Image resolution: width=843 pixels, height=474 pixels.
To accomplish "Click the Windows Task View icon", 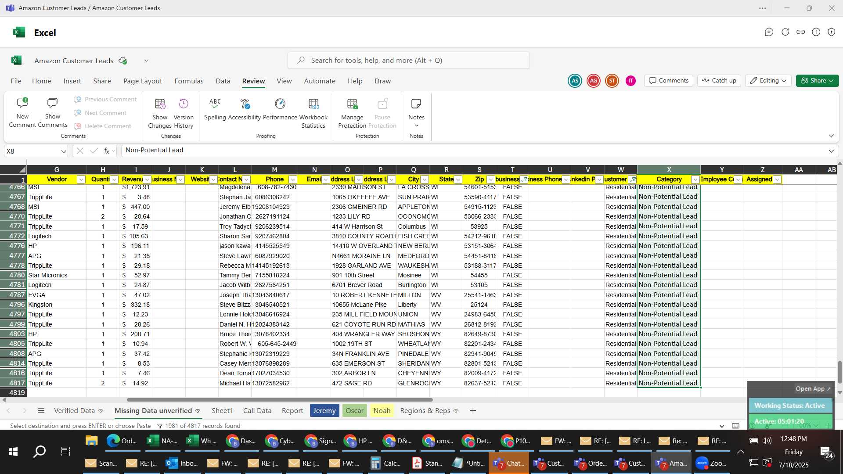I will 66,451.
